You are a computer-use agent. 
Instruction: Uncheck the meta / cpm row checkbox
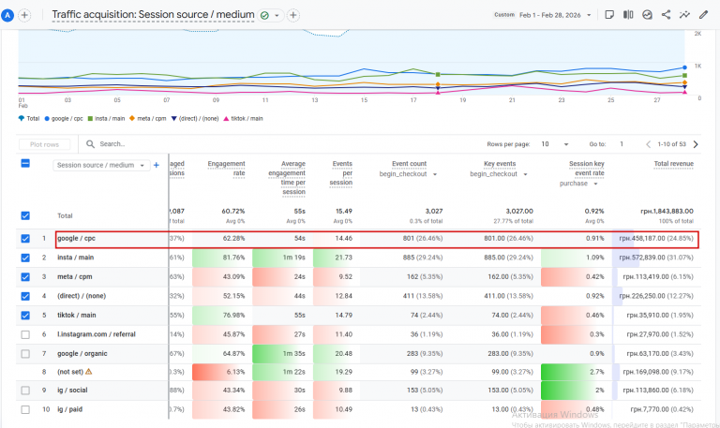pos(25,277)
